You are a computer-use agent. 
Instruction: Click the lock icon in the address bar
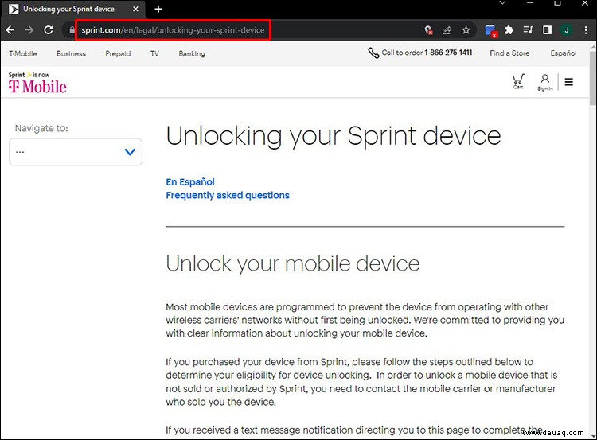coord(72,29)
